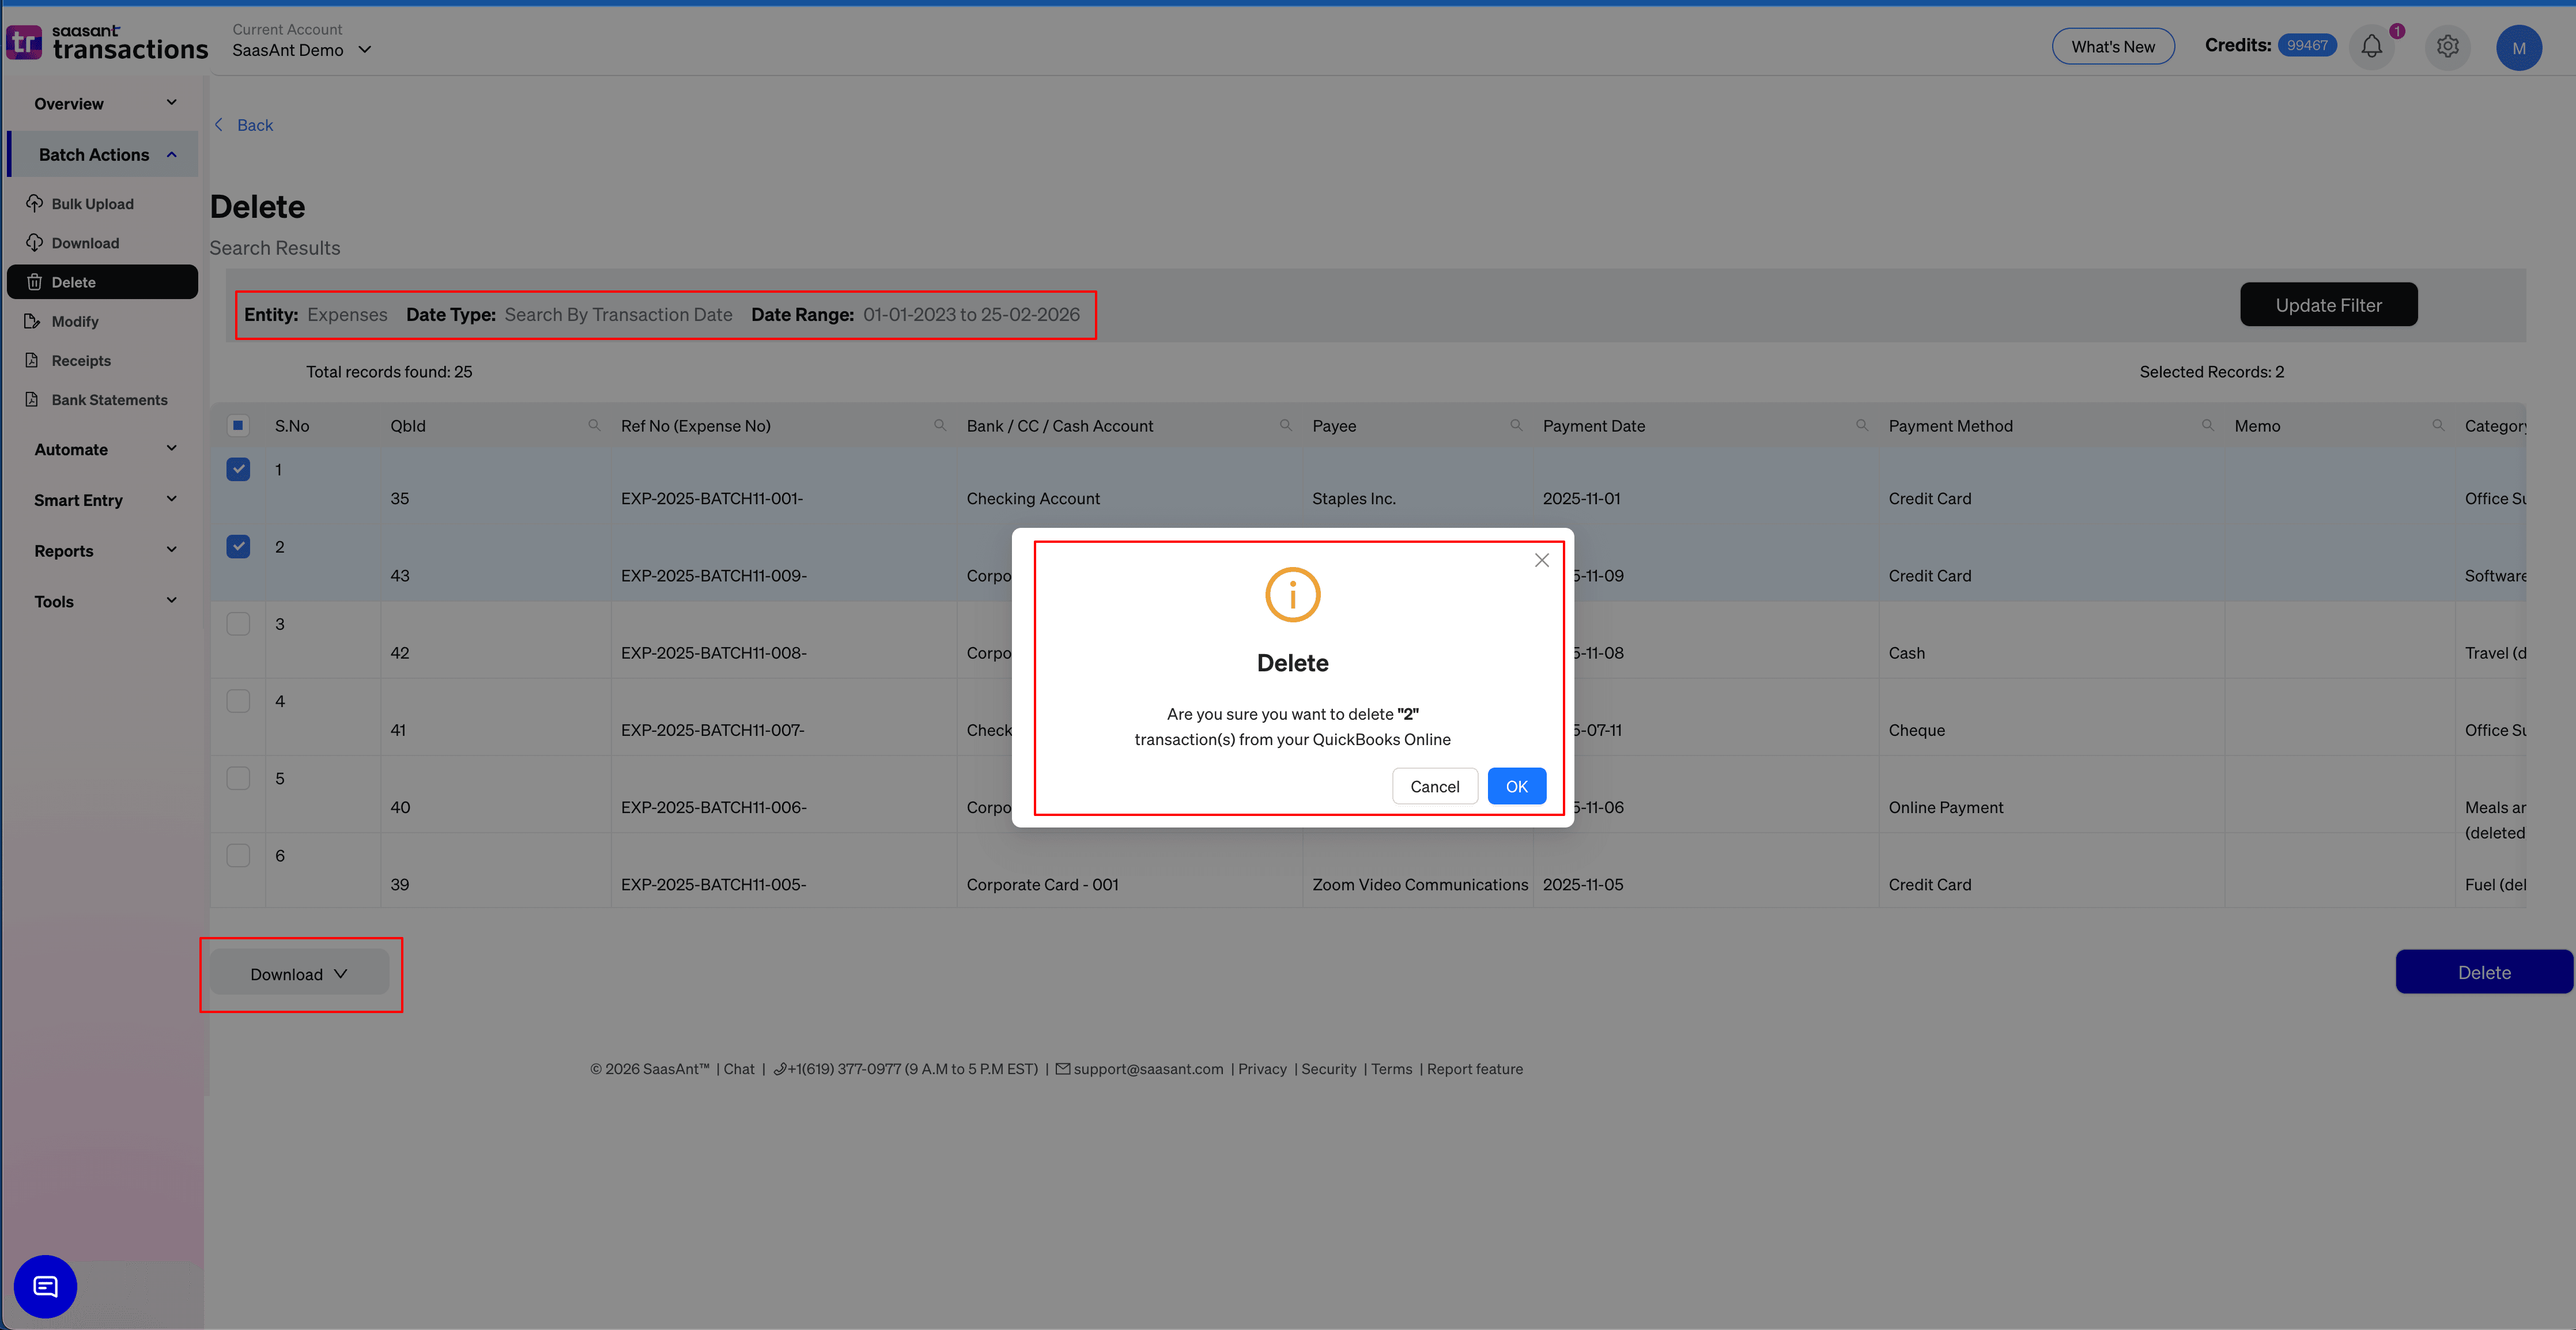This screenshot has width=2576, height=1330.
Task: Select the Bulk Upload sidebar icon
Action: click(x=35, y=203)
